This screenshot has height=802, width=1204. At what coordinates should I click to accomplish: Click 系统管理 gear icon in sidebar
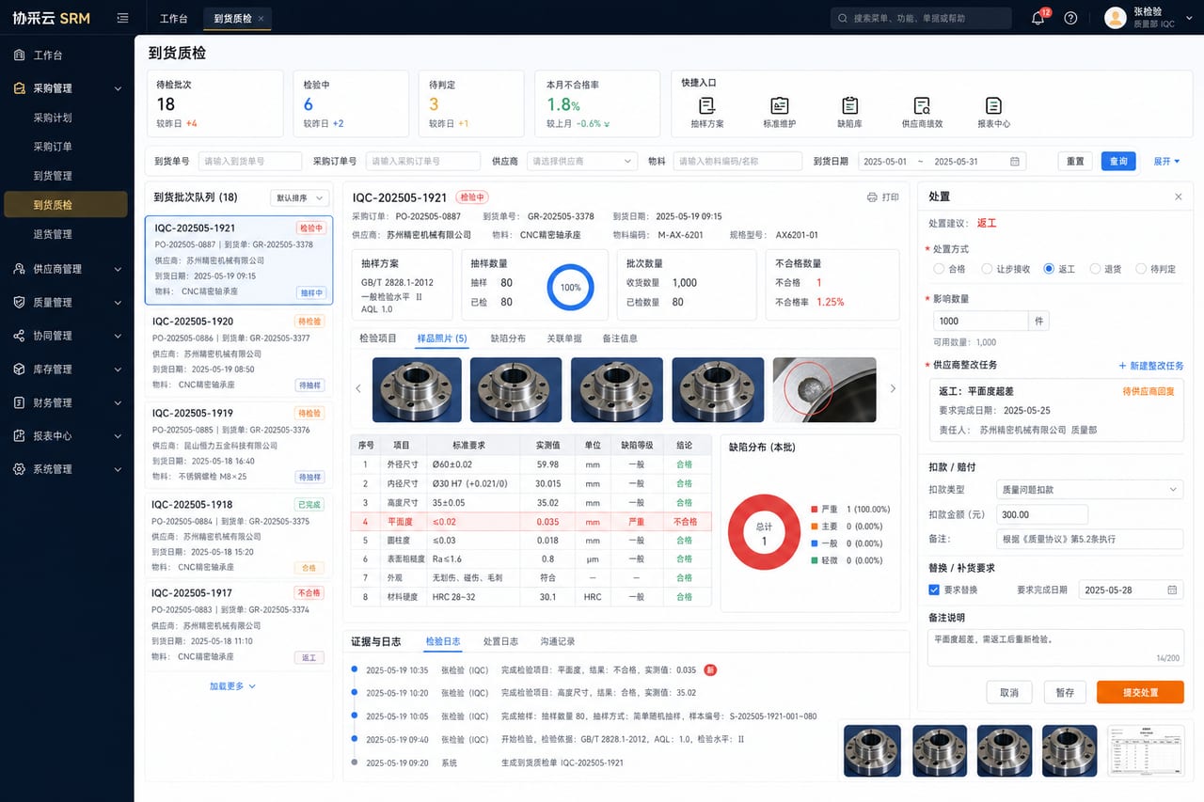20,469
